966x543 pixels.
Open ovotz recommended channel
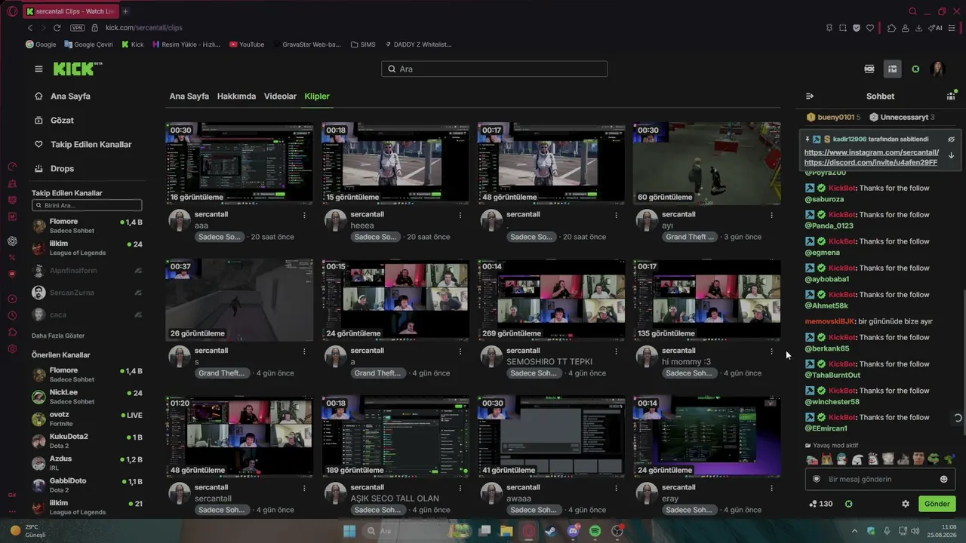point(87,419)
